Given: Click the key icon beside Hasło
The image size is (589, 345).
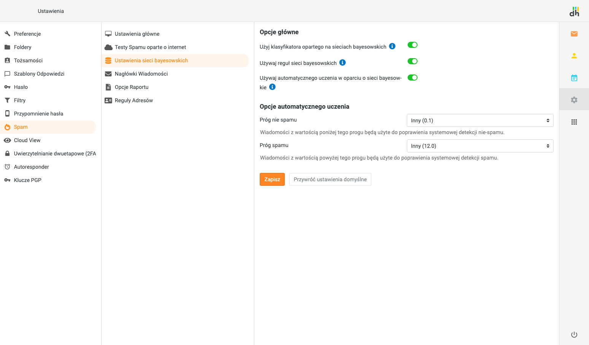Looking at the screenshot, I should pyautogui.click(x=7, y=87).
